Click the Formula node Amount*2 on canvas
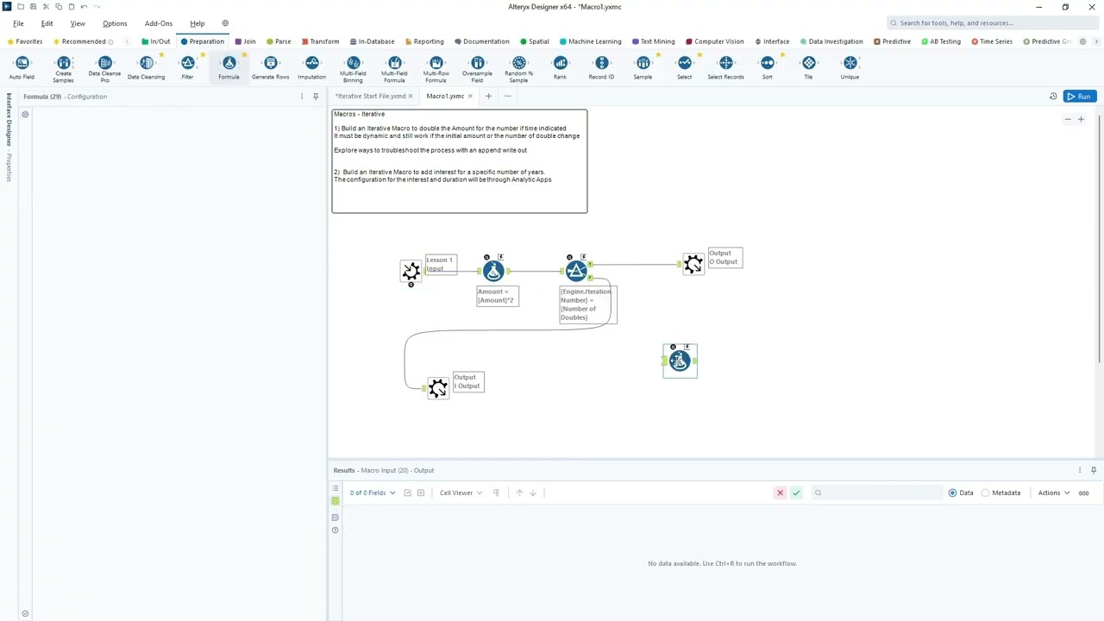Image resolution: width=1104 pixels, height=621 pixels. 493,271
